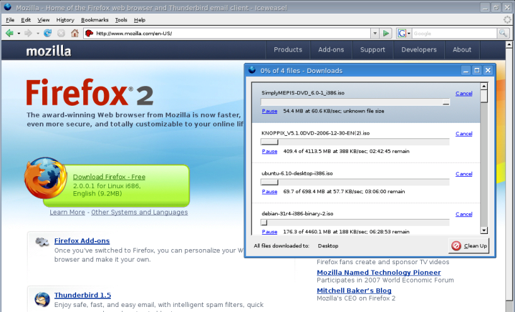The width and height of the screenshot is (515, 312).
Task: Click the Desktop download folder label
Action: click(328, 246)
